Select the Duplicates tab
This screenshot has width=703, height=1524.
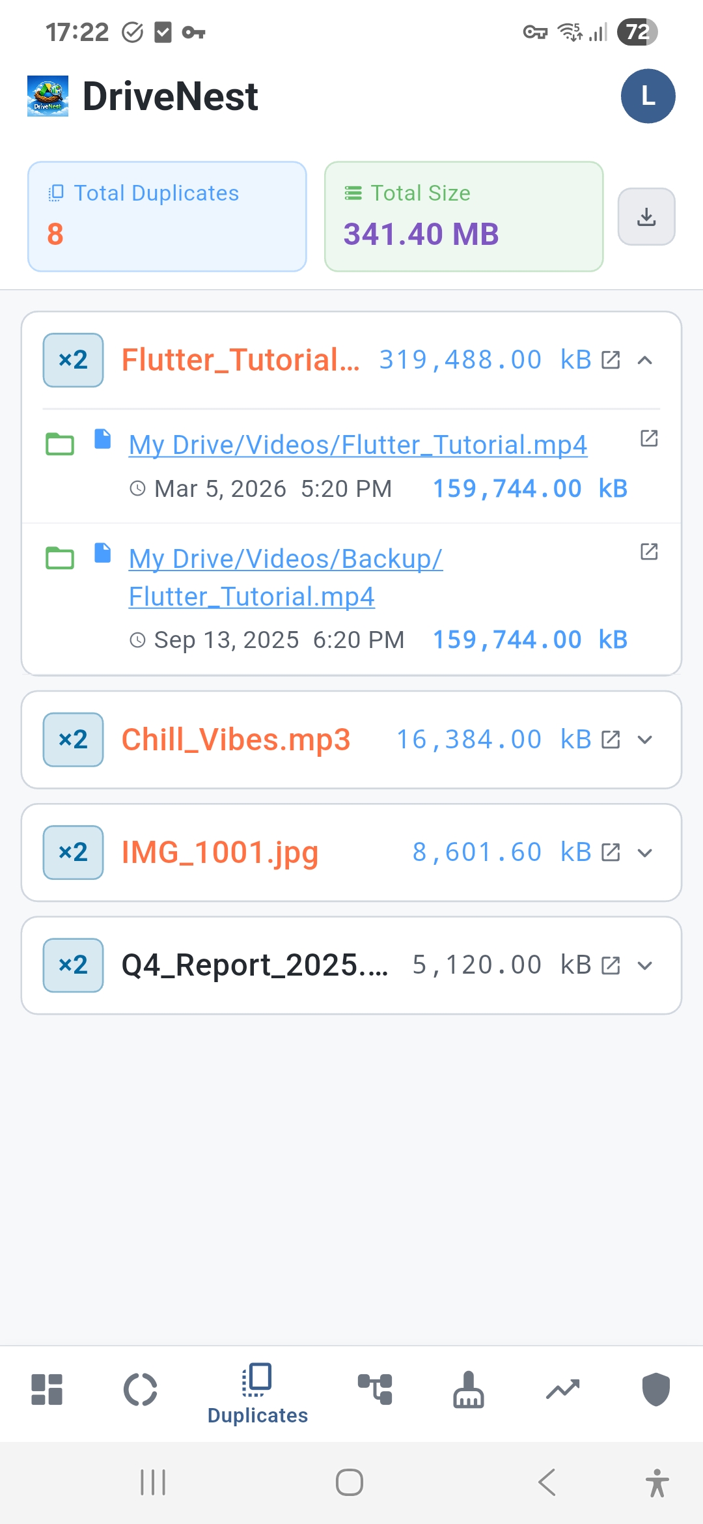pyautogui.click(x=258, y=1394)
